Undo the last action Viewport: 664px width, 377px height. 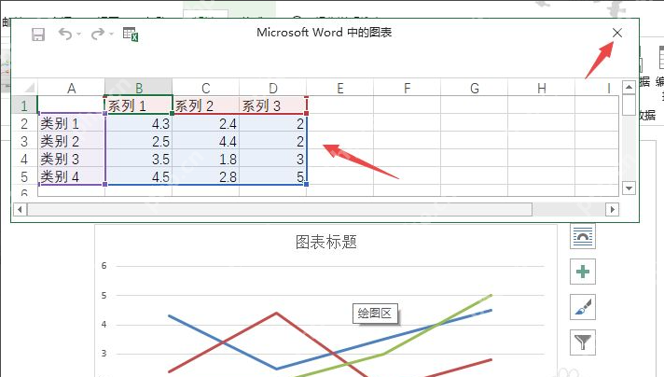point(65,34)
